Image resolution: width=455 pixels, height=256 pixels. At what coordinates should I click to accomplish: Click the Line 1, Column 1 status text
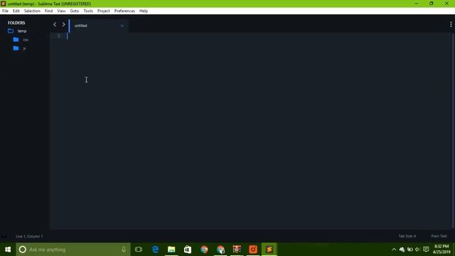pyautogui.click(x=29, y=237)
